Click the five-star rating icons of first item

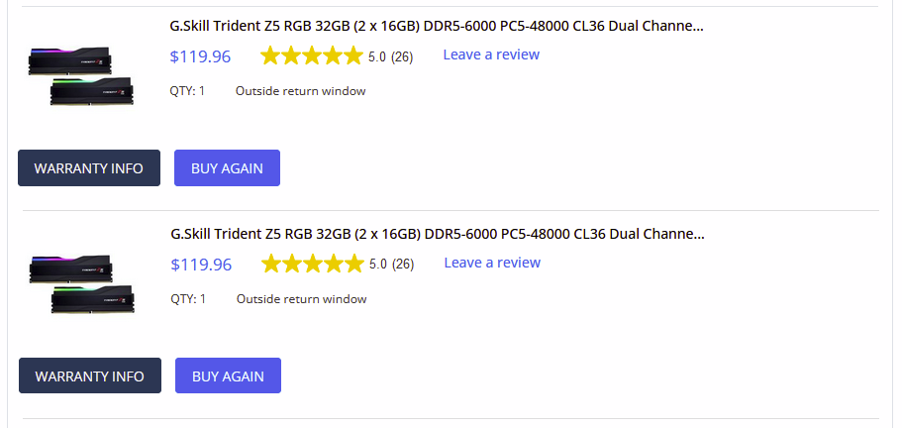pyautogui.click(x=311, y=56)
